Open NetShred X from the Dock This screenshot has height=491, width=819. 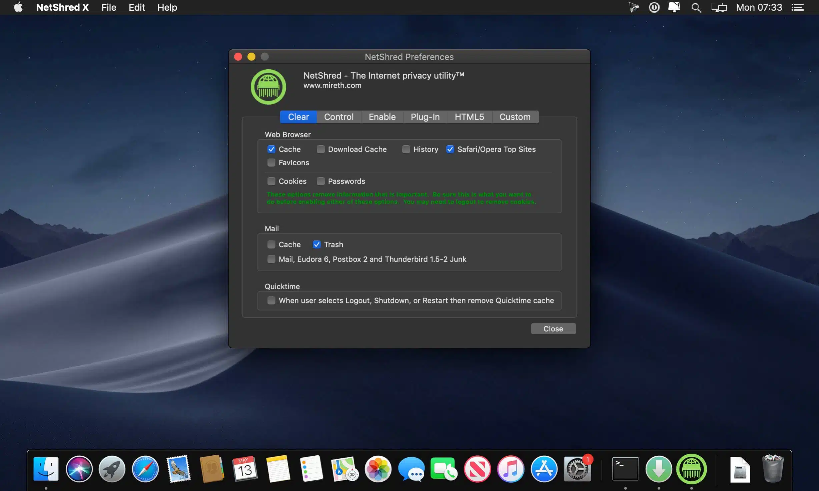pyautogui.click(x=691, y=469)
